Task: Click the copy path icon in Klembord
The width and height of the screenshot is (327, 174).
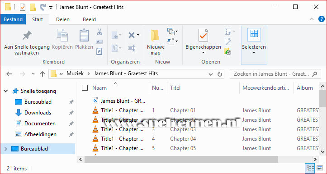Action: pos(99,42)
